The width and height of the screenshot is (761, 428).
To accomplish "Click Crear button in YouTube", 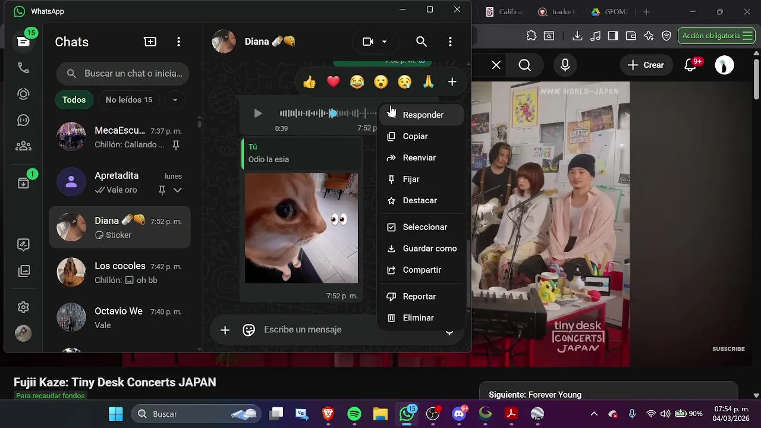I will click(x=646, y=65).
